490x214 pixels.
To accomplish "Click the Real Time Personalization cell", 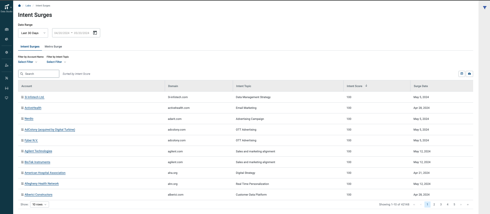I will click(x=252, y=184).
